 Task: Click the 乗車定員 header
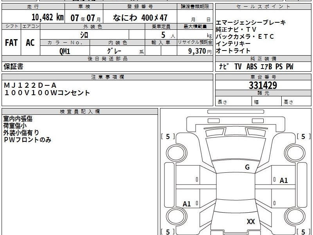tap(161, 27)
